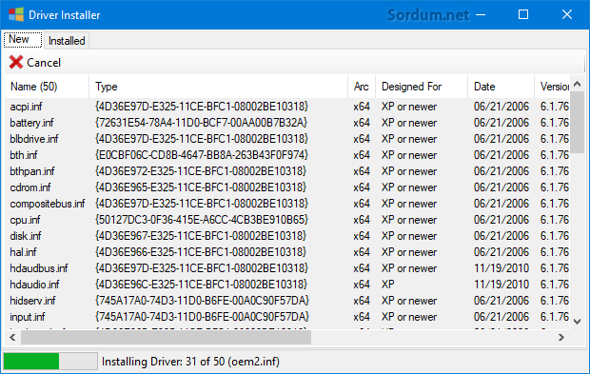This screenshot has width=590, height=374.
Task: Choose cdrom.inf from the list
Action: pos(287,187)
